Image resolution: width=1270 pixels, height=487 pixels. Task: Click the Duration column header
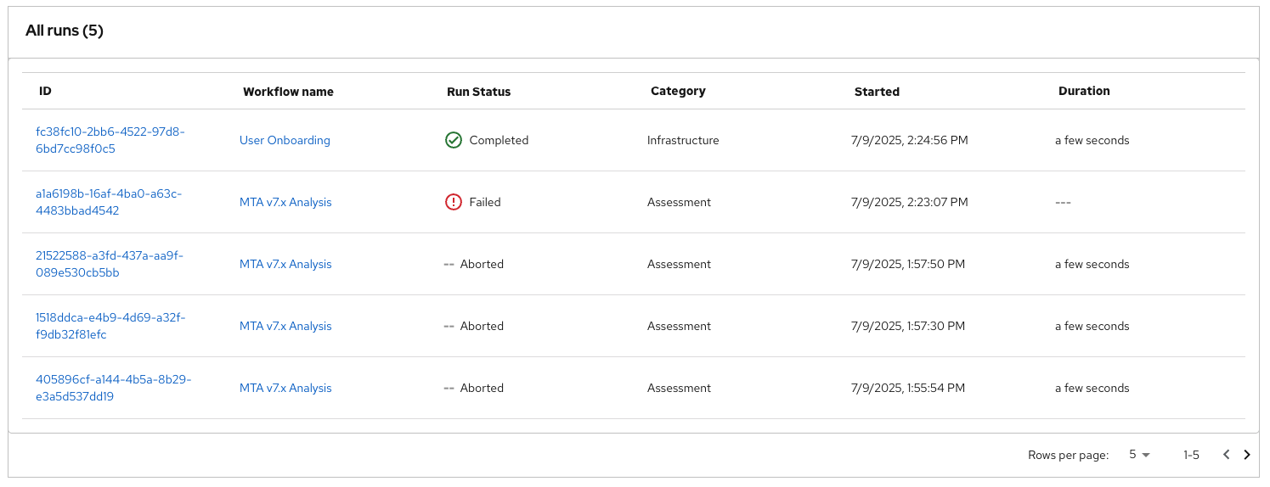tap(1084, 91)
